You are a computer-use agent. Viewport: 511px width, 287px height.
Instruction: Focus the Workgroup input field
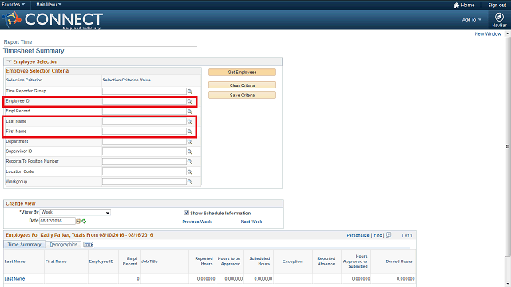click(x=144, y=182)
